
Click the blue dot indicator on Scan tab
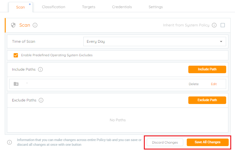point(30,4)
